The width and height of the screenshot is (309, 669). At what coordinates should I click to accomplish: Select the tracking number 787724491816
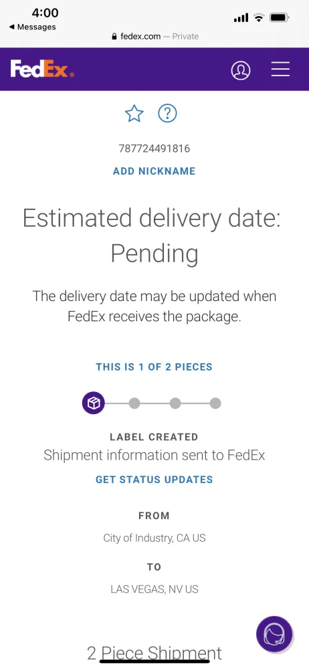[x=154, y=149]
